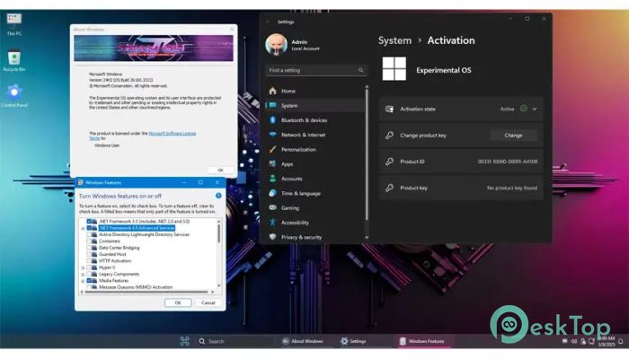Viewport: 629px width, 359px height.
Task: Open Control Panel desktop icon
Action: click(14, 96)
